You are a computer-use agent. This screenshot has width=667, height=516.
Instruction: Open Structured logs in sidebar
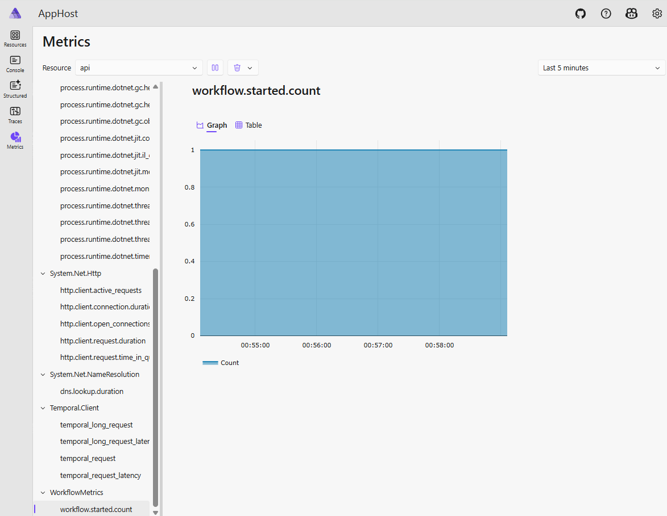pyautogui.click(x=15, y=89)
